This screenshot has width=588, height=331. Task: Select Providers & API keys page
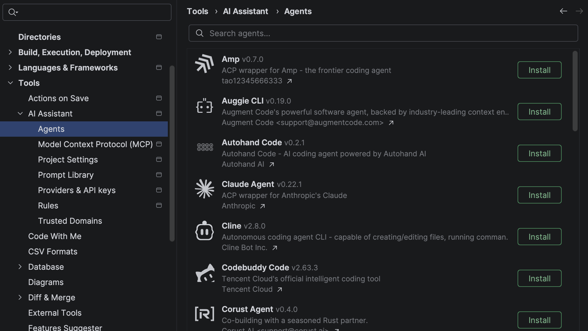pyautogui.click(x=77, y=190)
